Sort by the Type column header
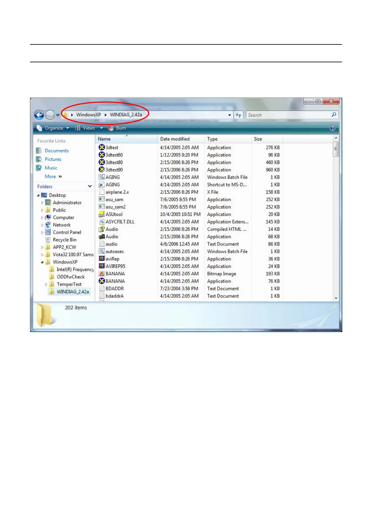 point(228,139)
